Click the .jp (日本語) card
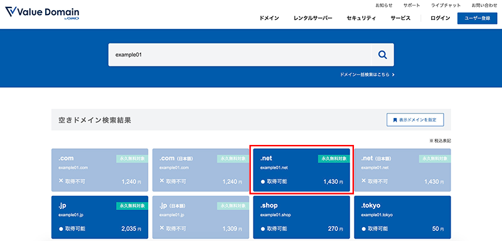 click(201, 217)
